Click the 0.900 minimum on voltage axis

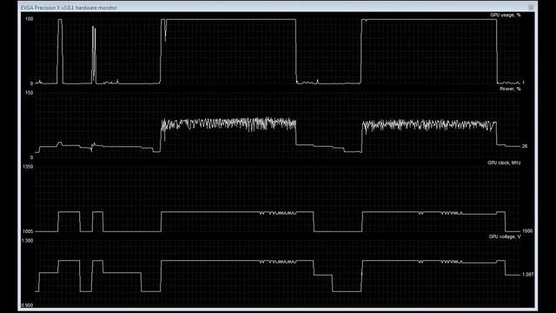pyautogui.click(x=27, y=305)
